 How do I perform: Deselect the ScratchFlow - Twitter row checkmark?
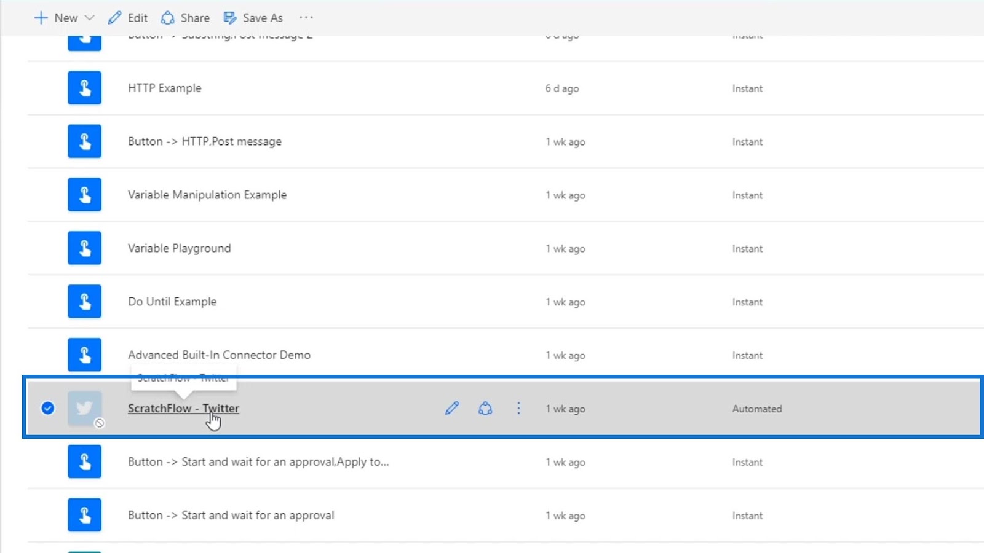click(x=47, y=408)
